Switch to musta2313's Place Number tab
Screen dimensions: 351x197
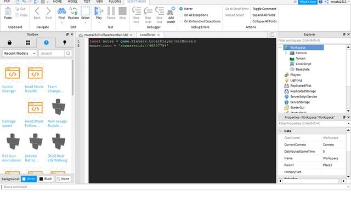[106, 35]
